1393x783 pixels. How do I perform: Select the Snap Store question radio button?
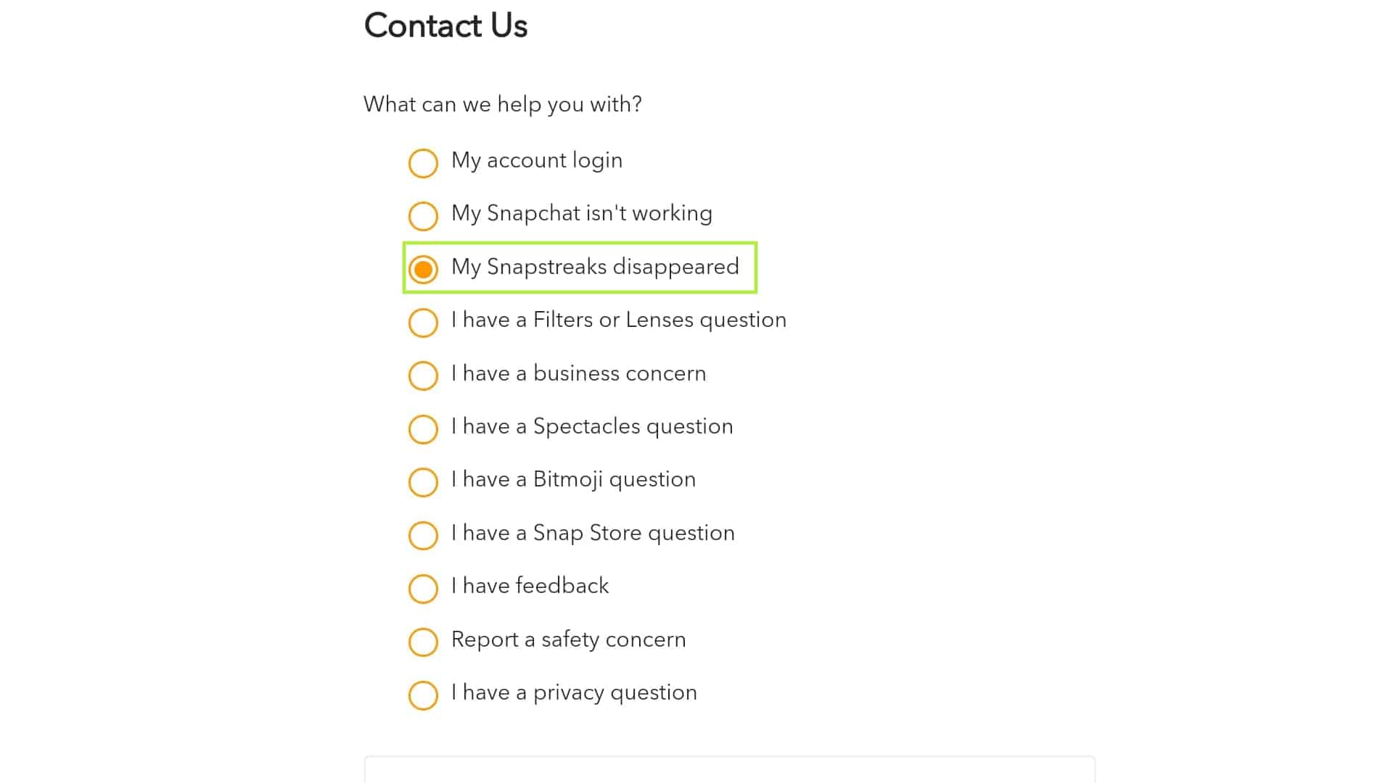(x=423, y=536)
